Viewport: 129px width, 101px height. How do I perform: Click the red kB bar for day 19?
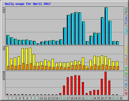75,85
